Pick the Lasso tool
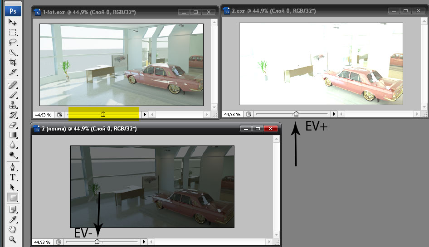The image size is (429, 247). pyautogui.click(x=13, y=43)
